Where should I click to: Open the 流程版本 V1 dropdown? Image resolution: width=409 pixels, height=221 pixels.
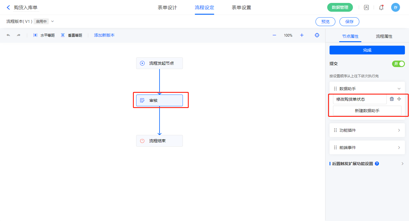[x=53, y=21]
